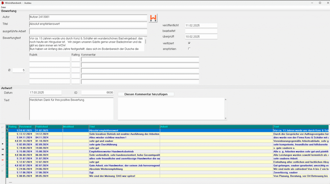Click the Arbeit column header
Image resolution: width=330 pixels, height=184 pixels.
pos(216,127)
